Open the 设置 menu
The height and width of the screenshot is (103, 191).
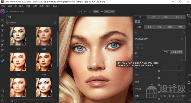pos(35,6)
